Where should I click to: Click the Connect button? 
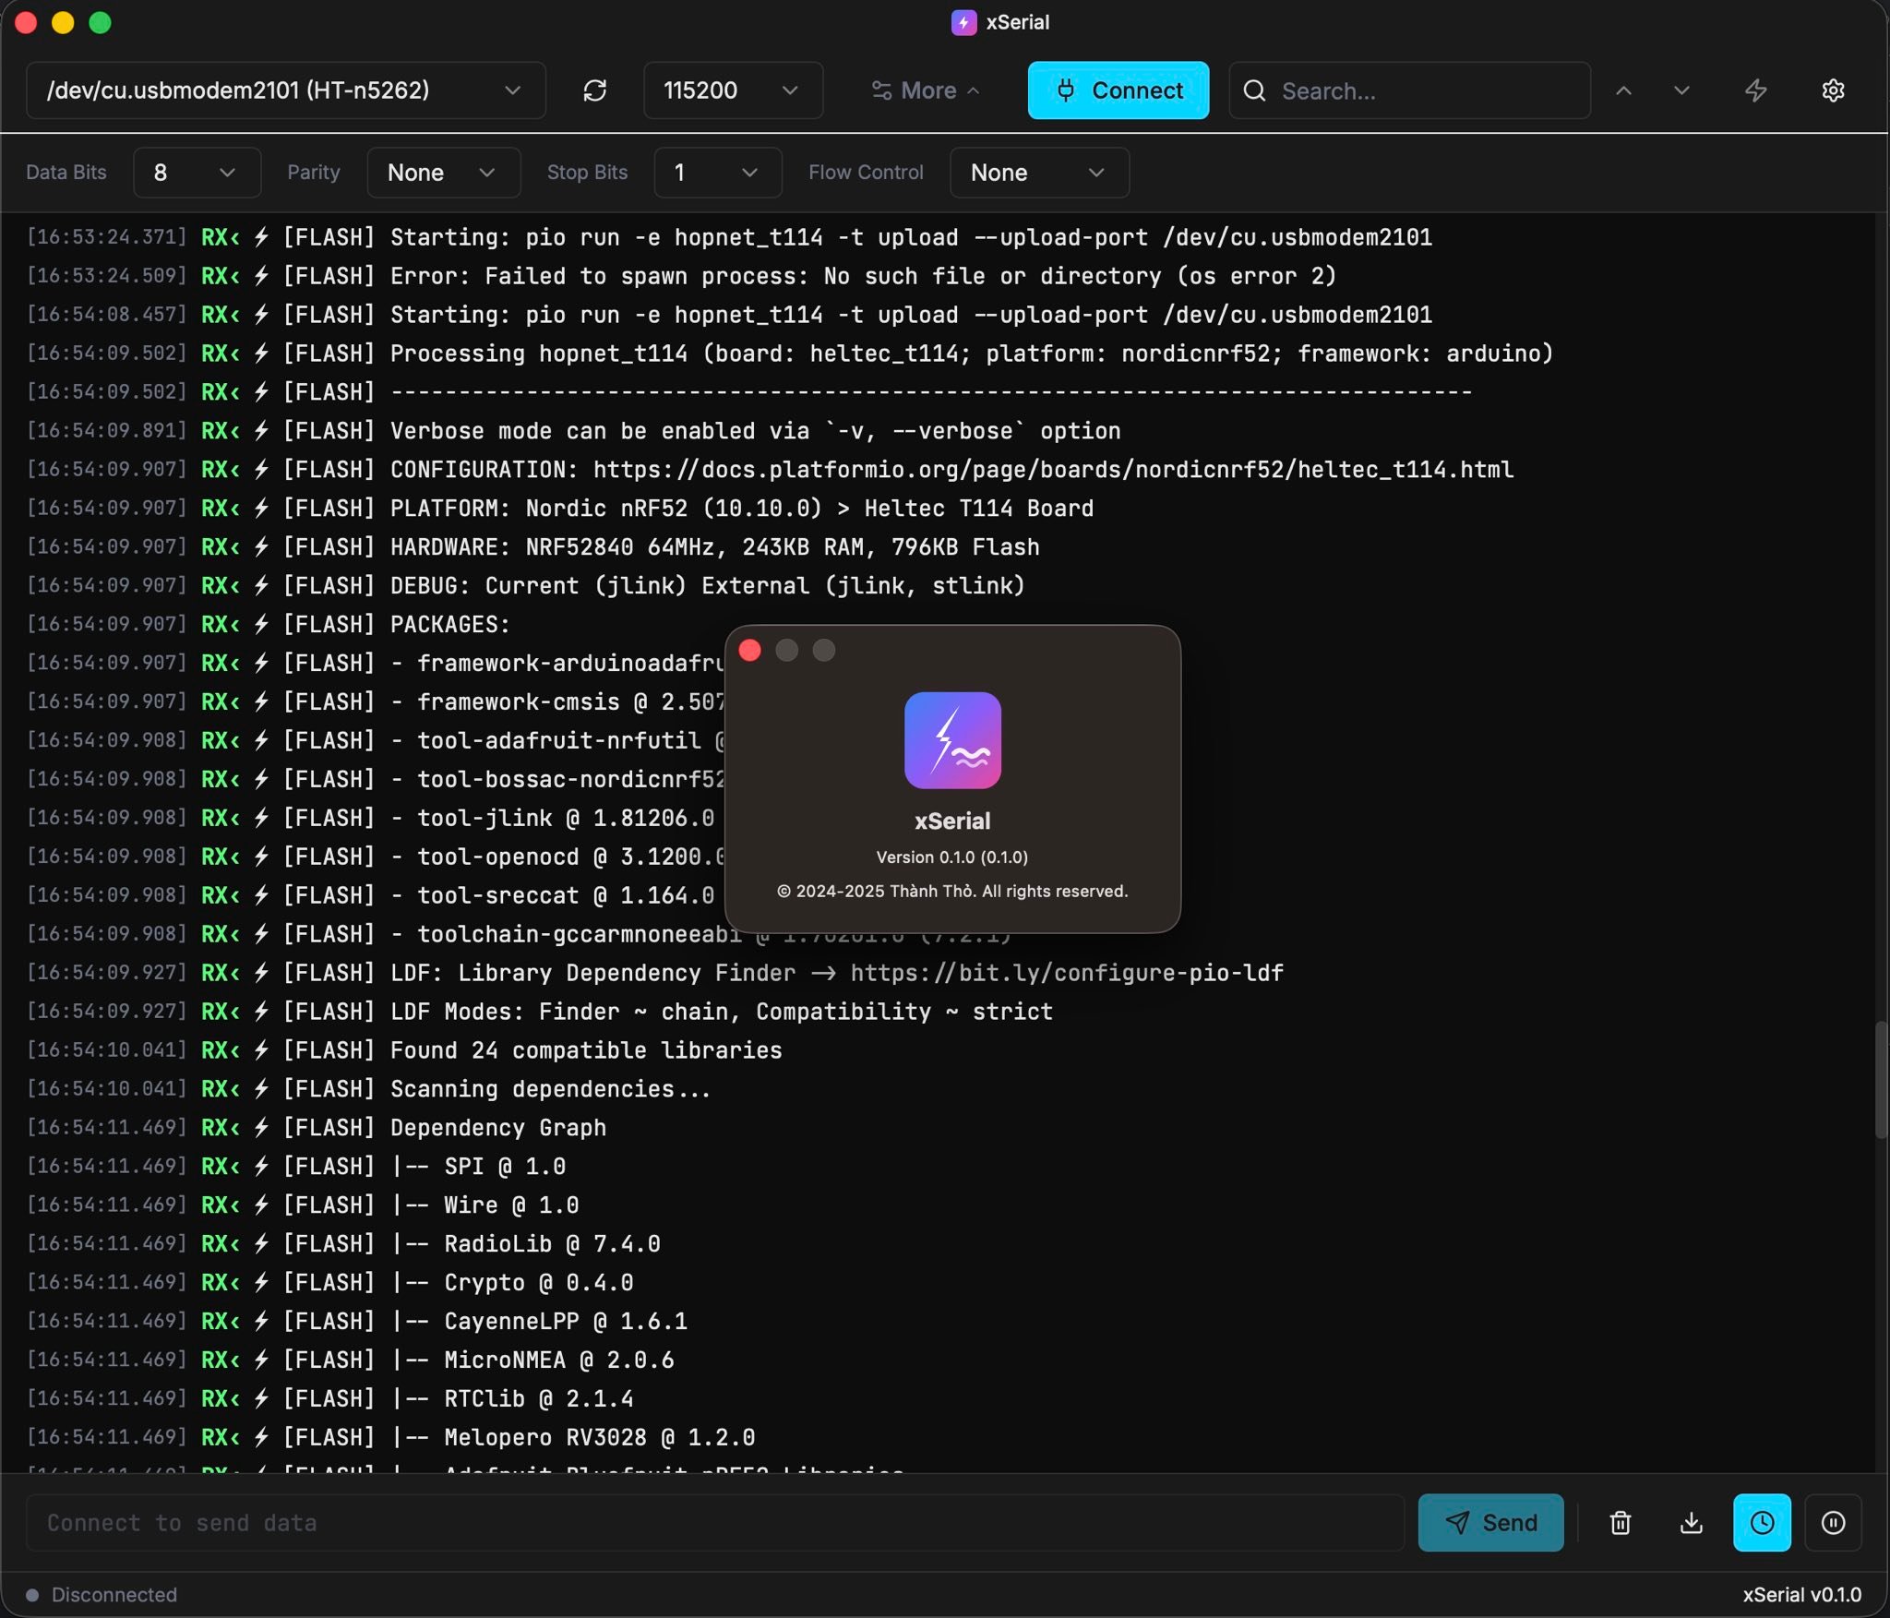click(1118, 90)
